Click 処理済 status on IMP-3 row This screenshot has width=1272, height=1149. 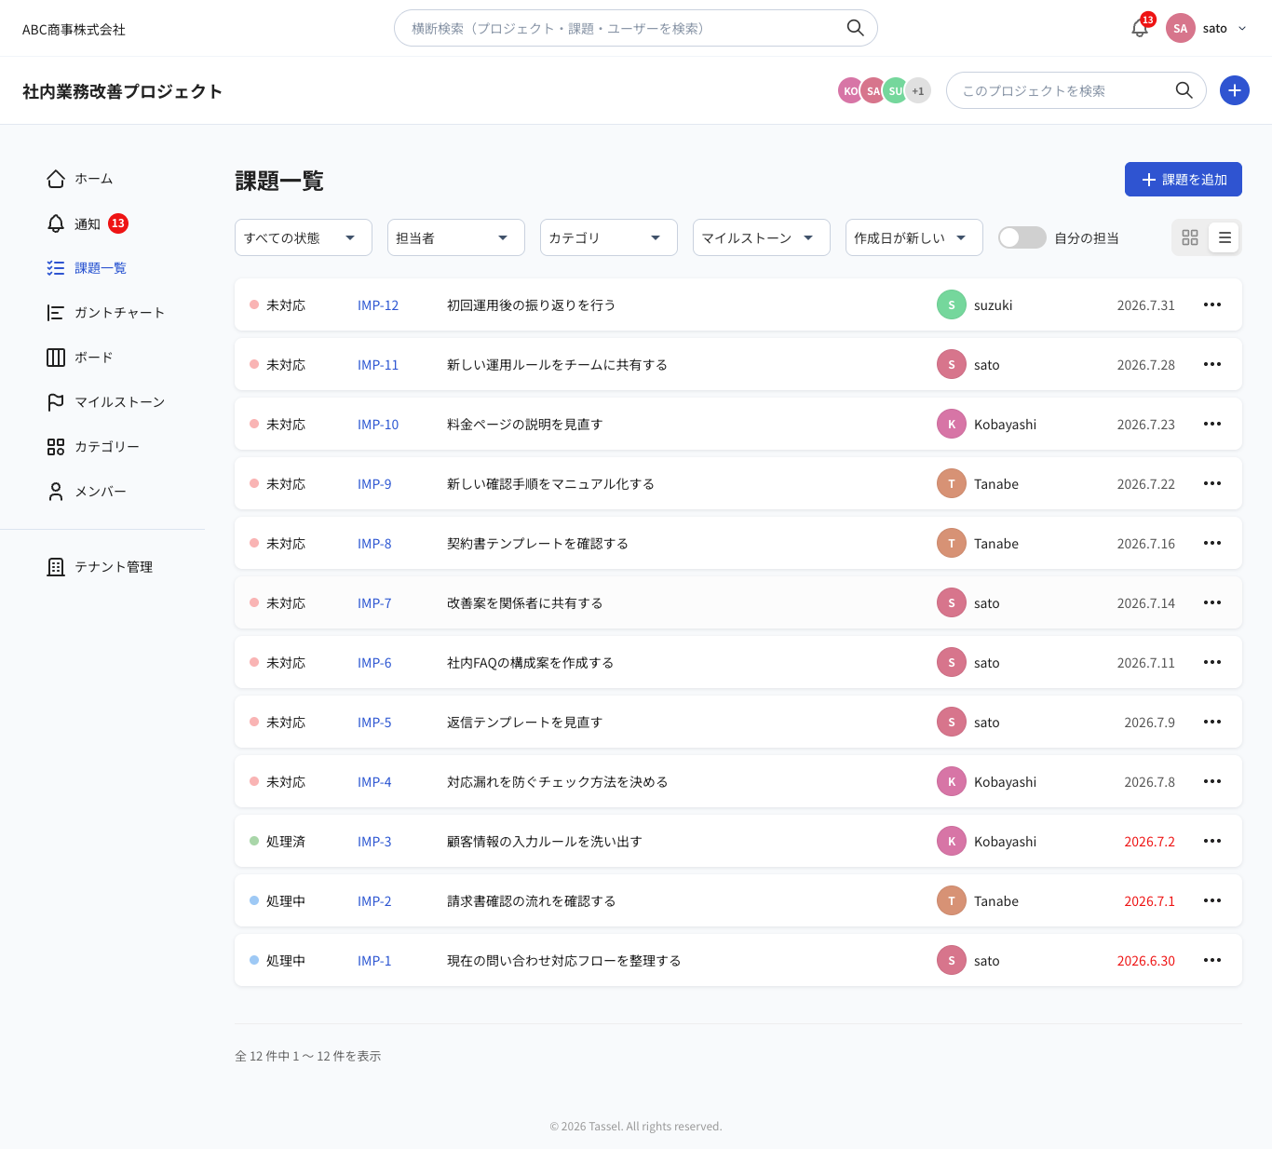[277, 842]
